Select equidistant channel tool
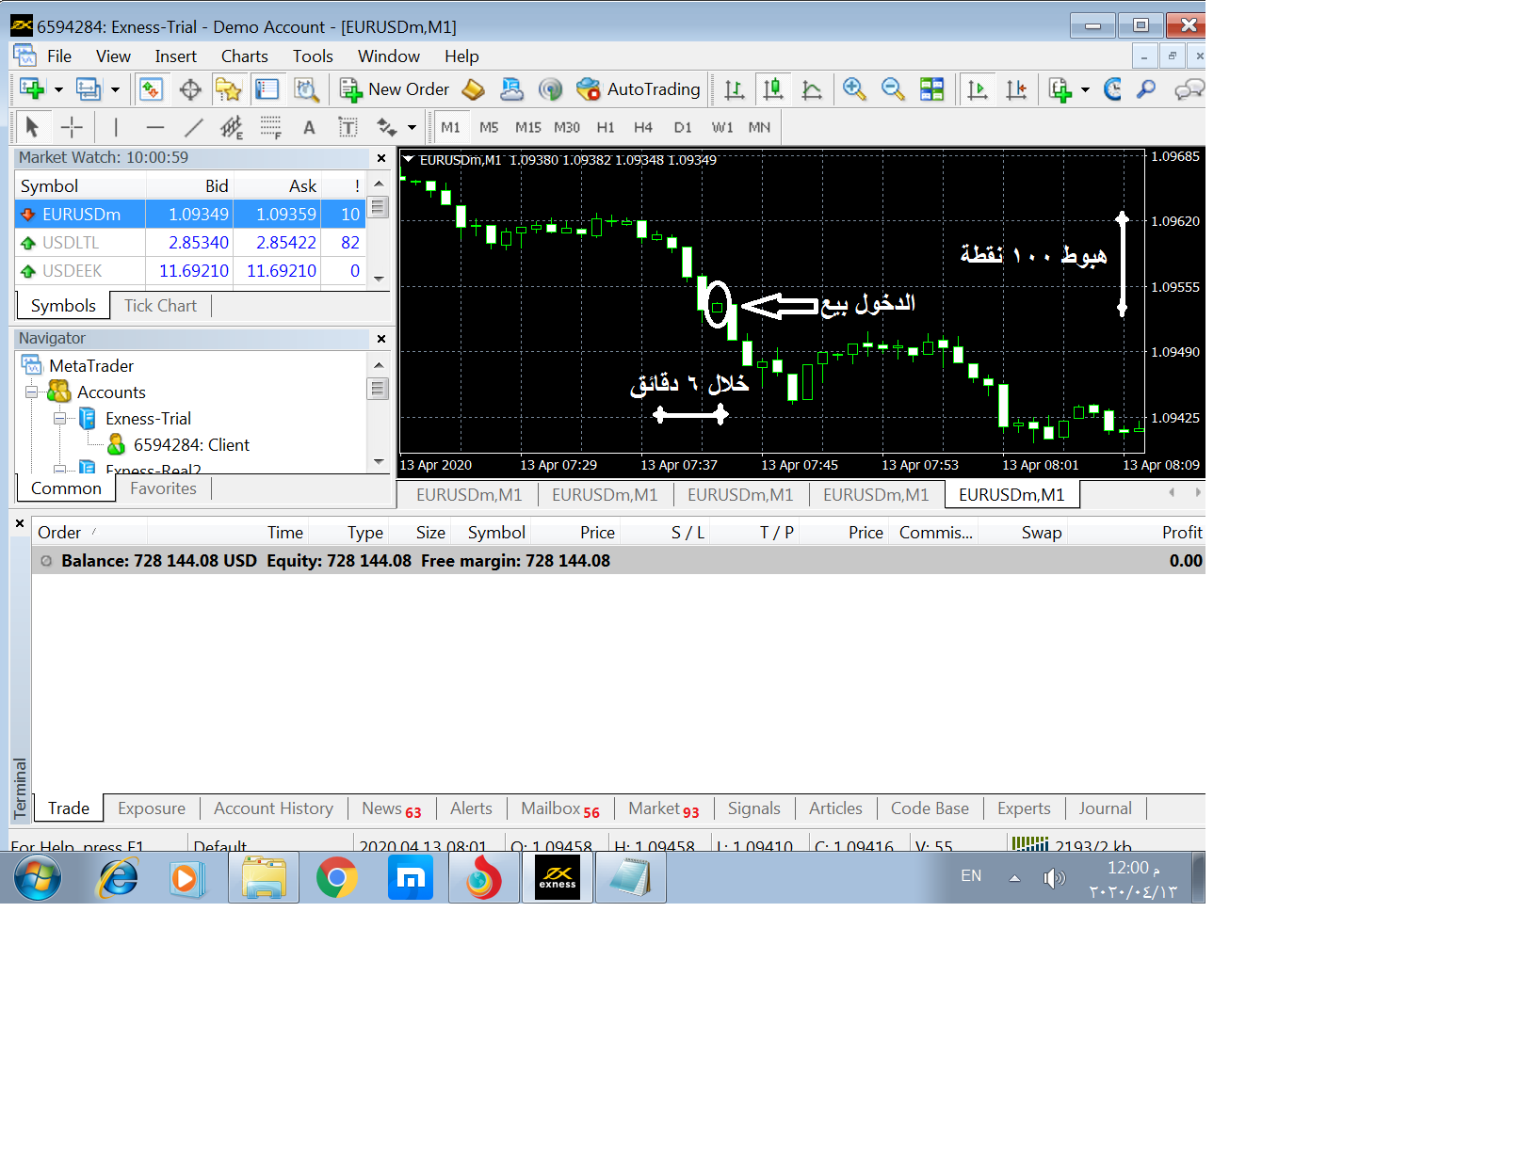The height and width of the screenshot is (1152, 1537). pyautogui.click(x=232, y=127)
